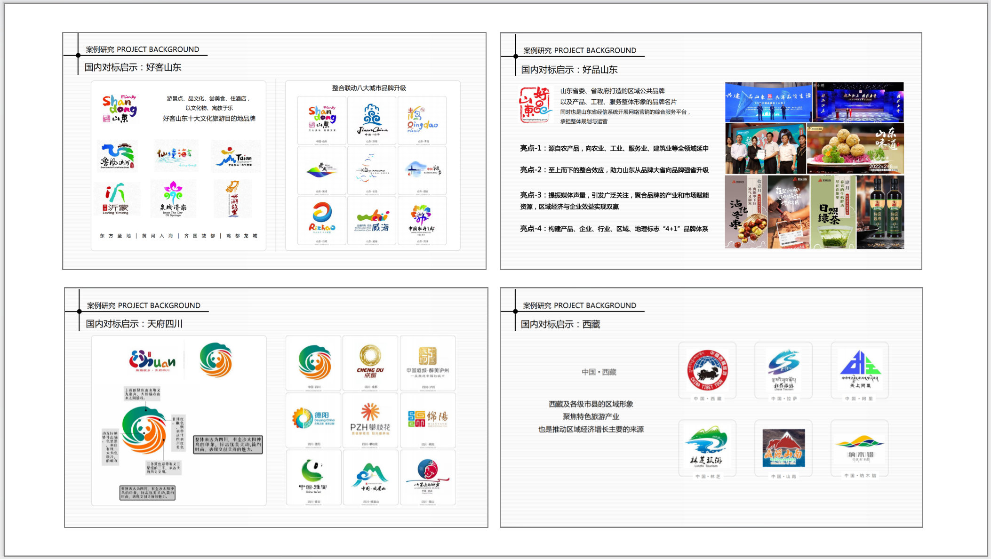991x559 pixels.
Task: Select the 绵阳 Mianyang logo
Action: pyautogui.click(x=427, y=420)
